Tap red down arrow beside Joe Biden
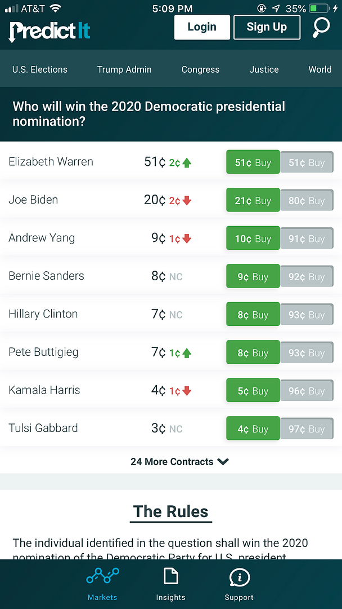The width and height of the screenshot is (342, 609). click(x=187, y=201)
